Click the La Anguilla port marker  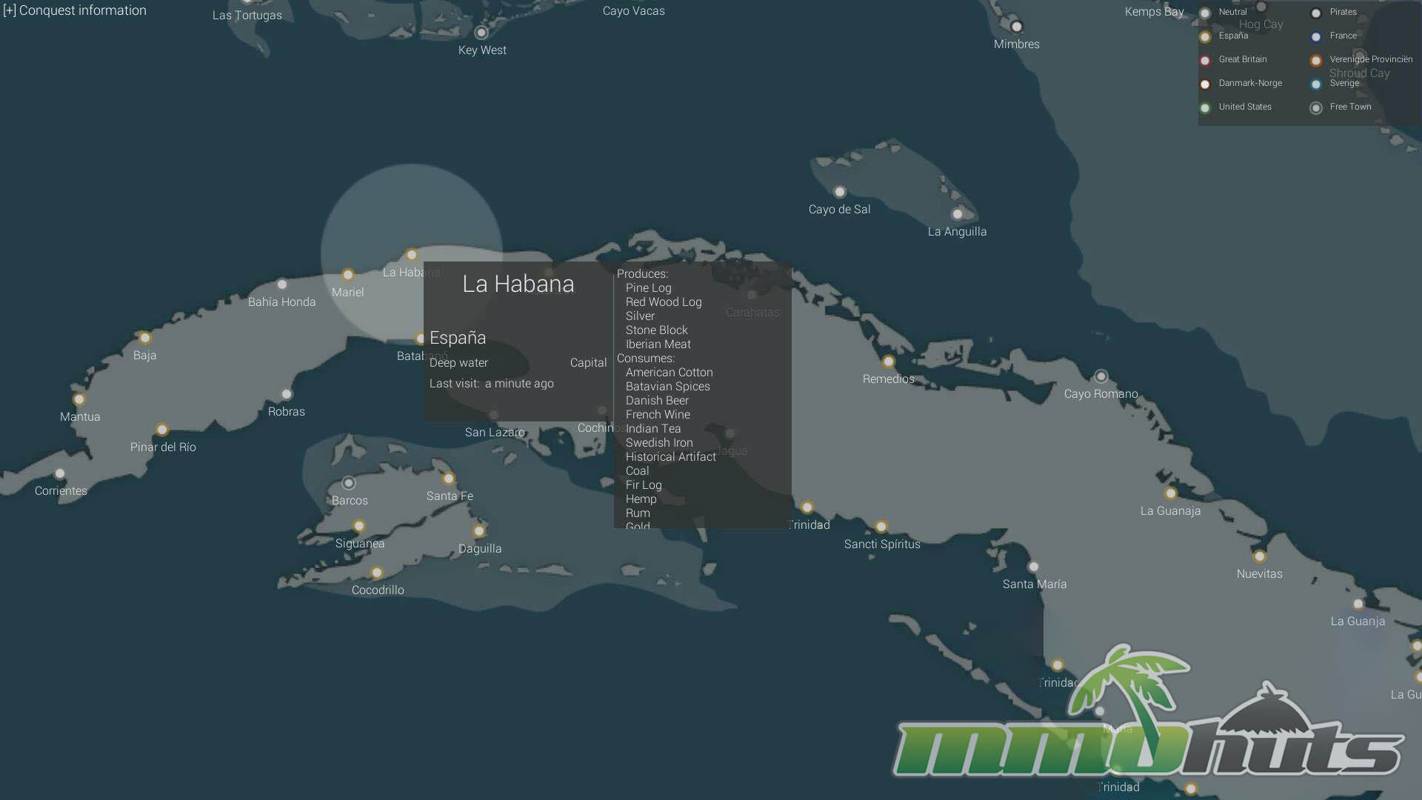[x=957, y=214]
